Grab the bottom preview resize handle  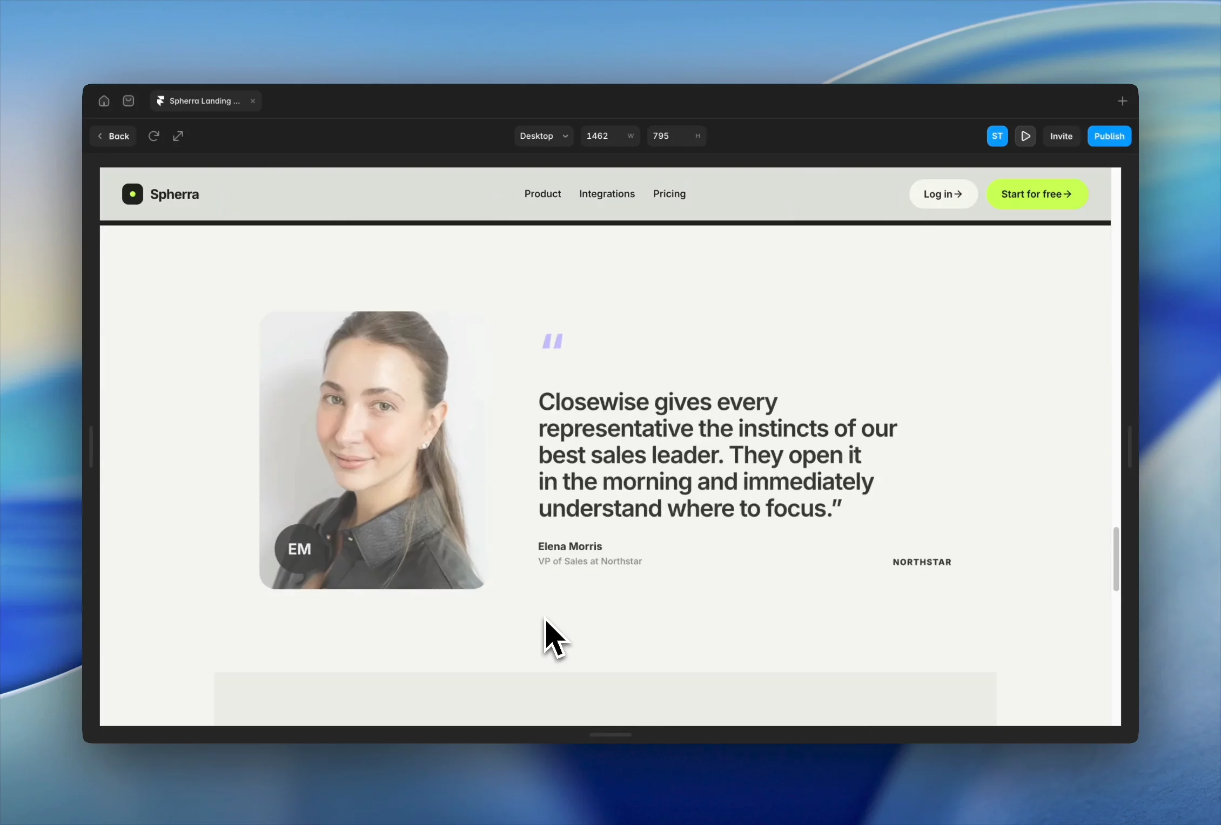[x=611, y=735]
